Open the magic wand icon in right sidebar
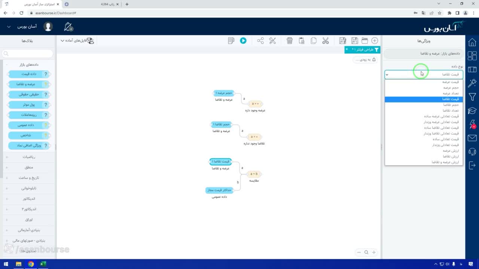The height and width of the screenshot is (269, 479). (472, 83)
